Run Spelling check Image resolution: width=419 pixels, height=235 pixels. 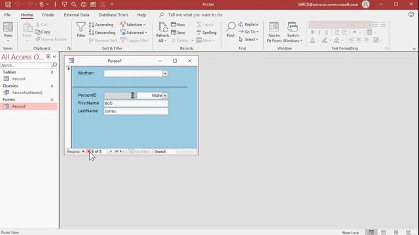(206, 33)
